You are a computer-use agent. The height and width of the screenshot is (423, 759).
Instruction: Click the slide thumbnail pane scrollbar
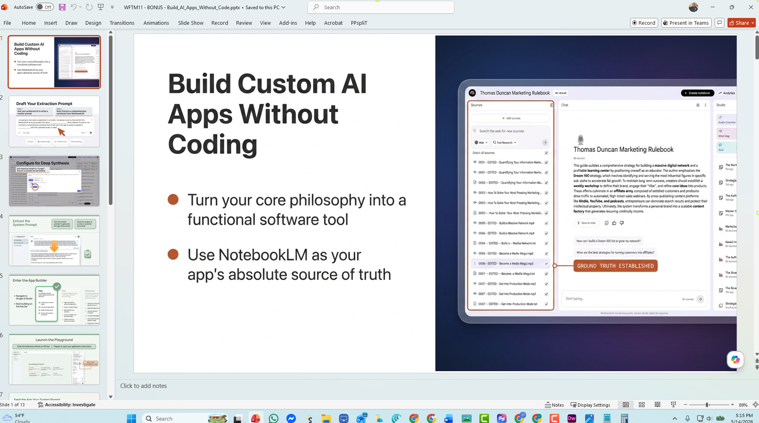(x=110, y=120)
